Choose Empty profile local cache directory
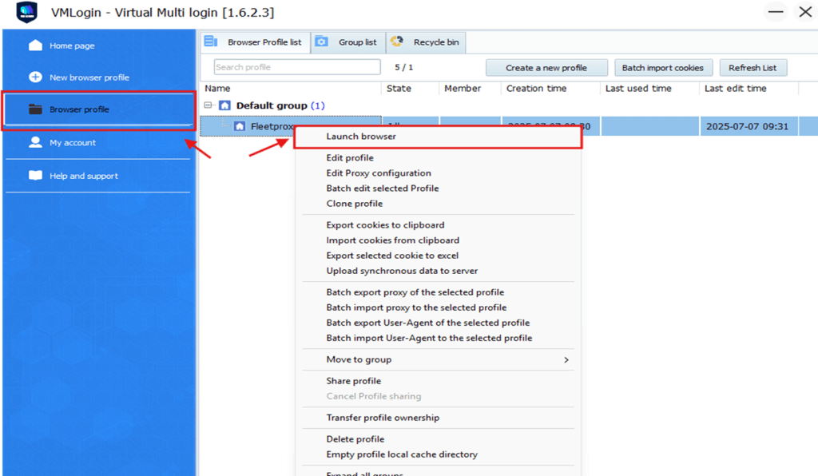 [402, 454]
